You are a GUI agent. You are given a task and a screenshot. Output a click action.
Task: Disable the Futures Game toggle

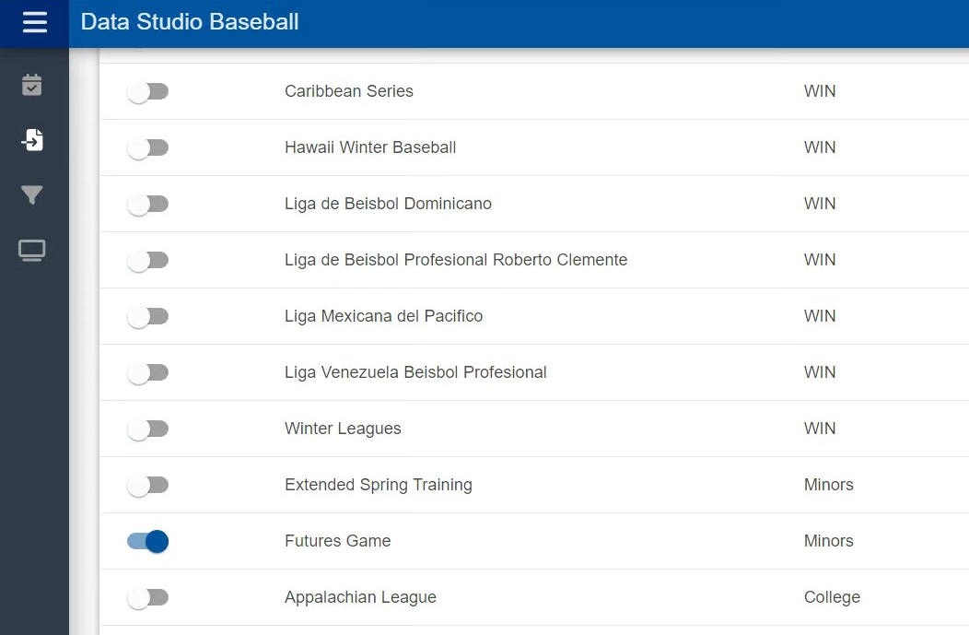[147, 541]
